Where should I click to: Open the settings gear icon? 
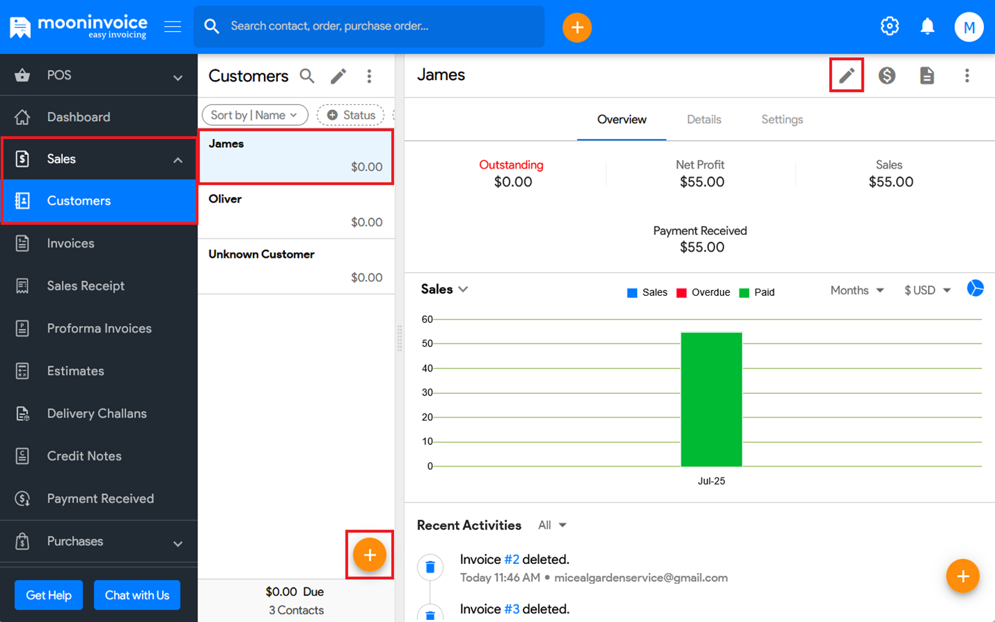pyautogui.click(x=889, y=27)
